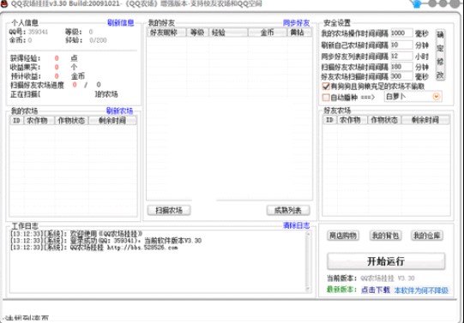Click the 当前版本 text QQ农场挂挂 V3.30
The image size is (464, 323).
[x=388, y=278]
